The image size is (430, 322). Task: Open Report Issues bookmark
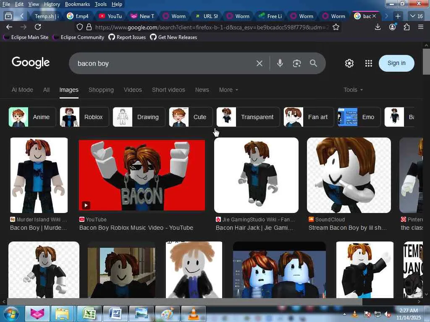click(127, 37)
